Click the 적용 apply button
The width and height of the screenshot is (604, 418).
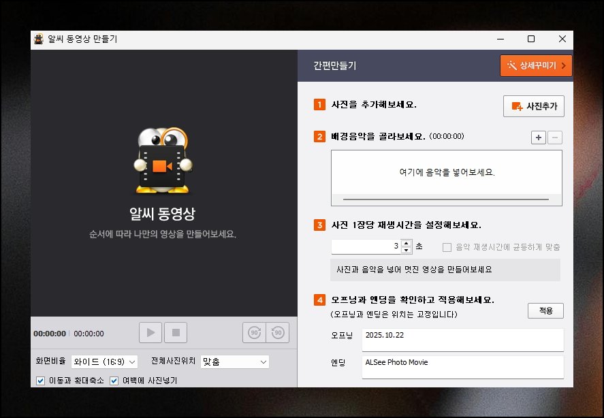[545, 310]
